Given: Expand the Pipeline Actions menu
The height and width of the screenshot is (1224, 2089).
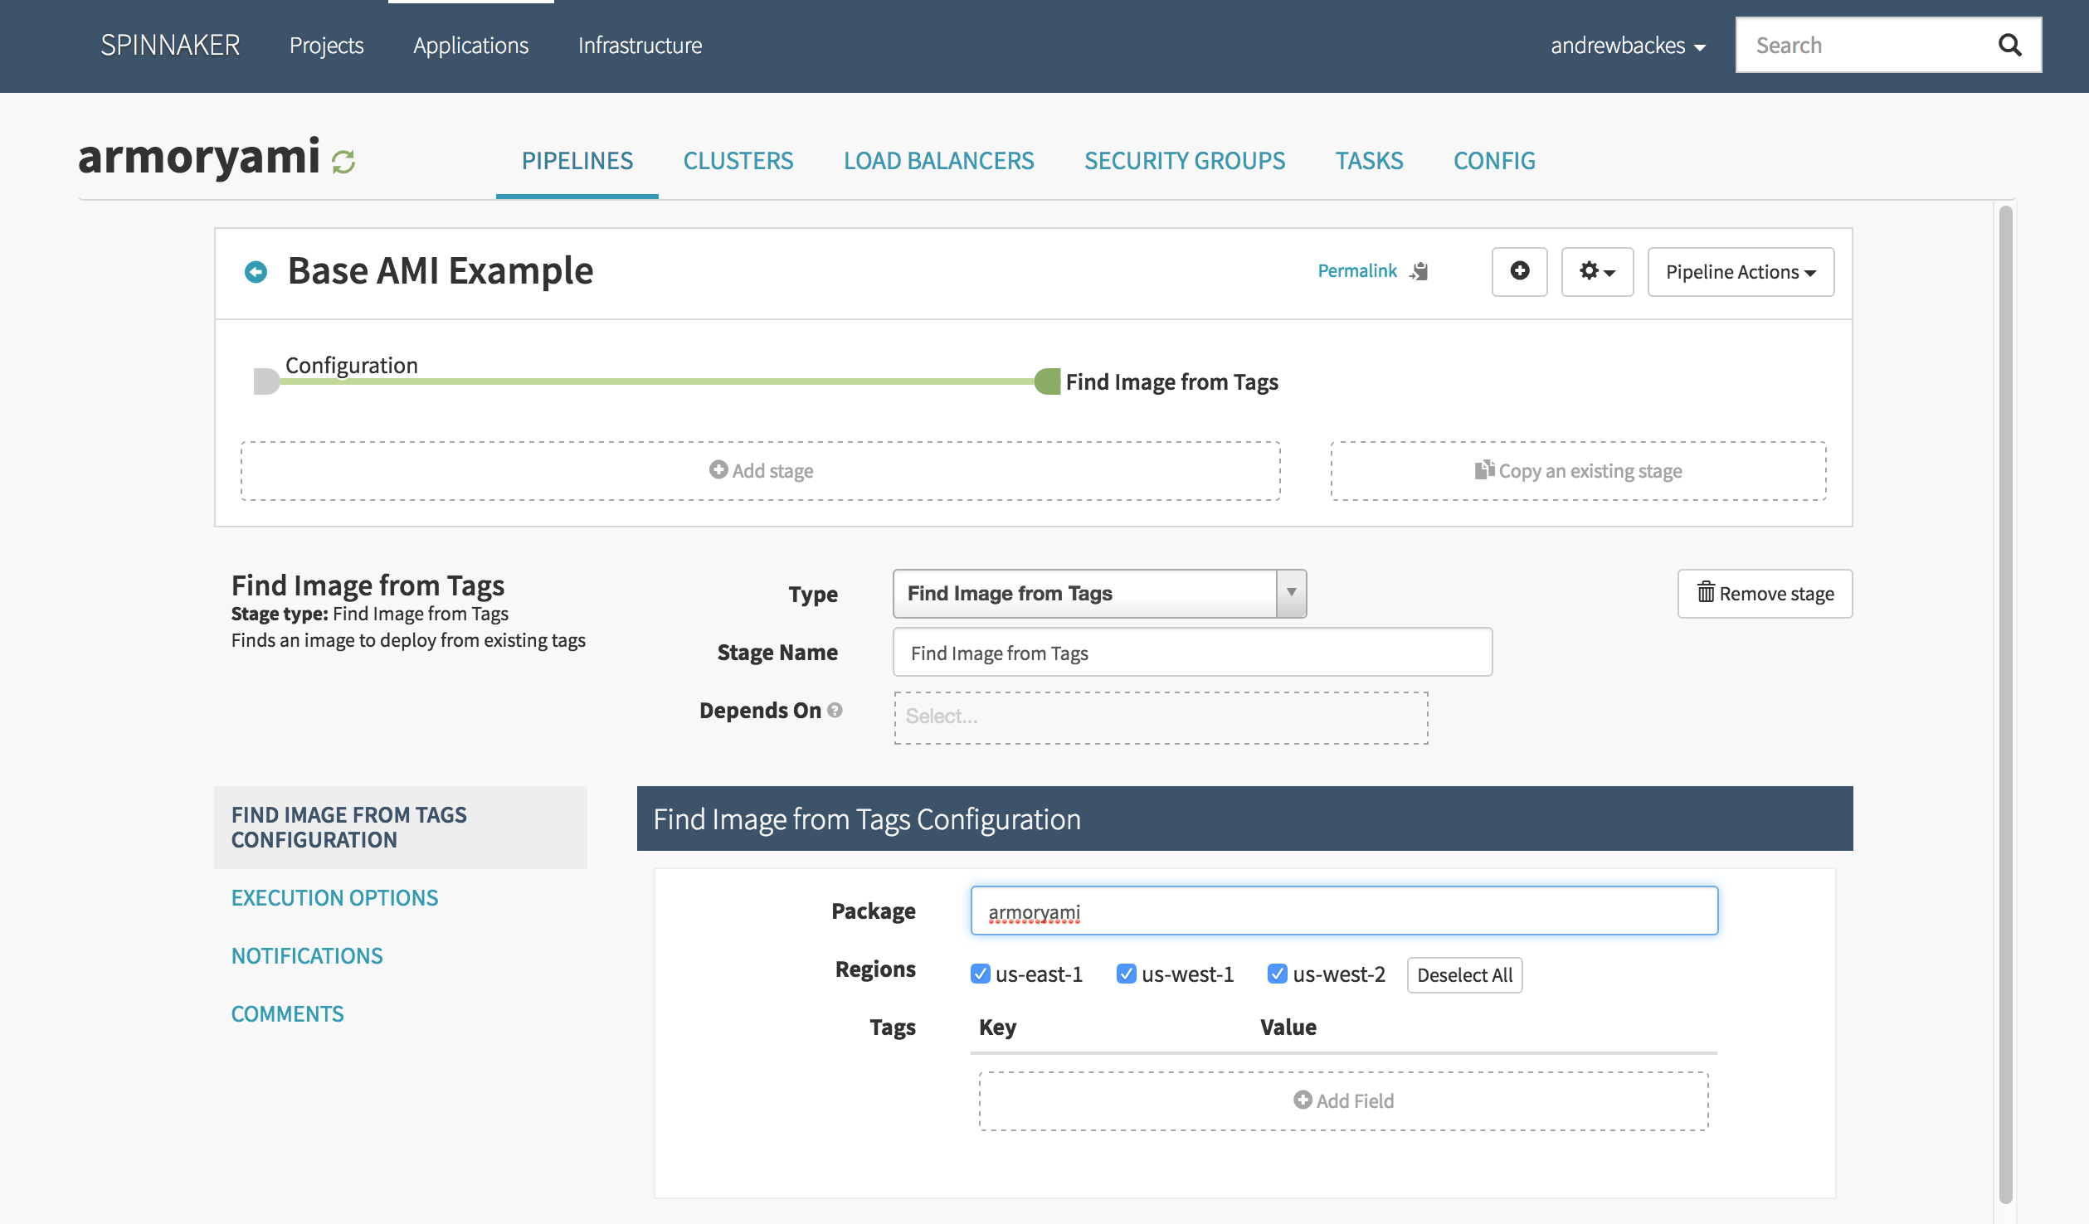Looking at the screenshot, I should (1740, 272).
